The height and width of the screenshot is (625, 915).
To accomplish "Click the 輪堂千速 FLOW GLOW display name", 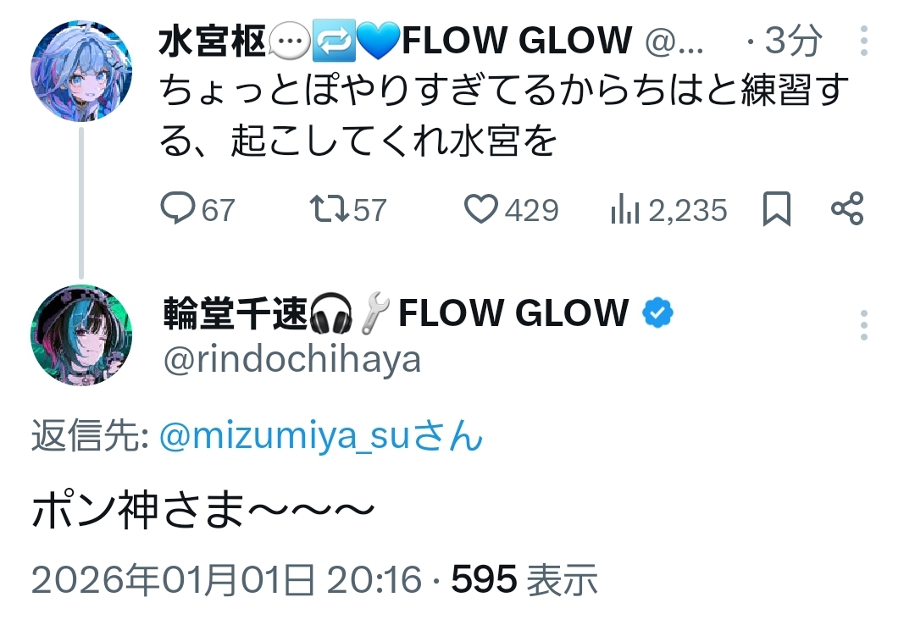I will click(395, 314).
